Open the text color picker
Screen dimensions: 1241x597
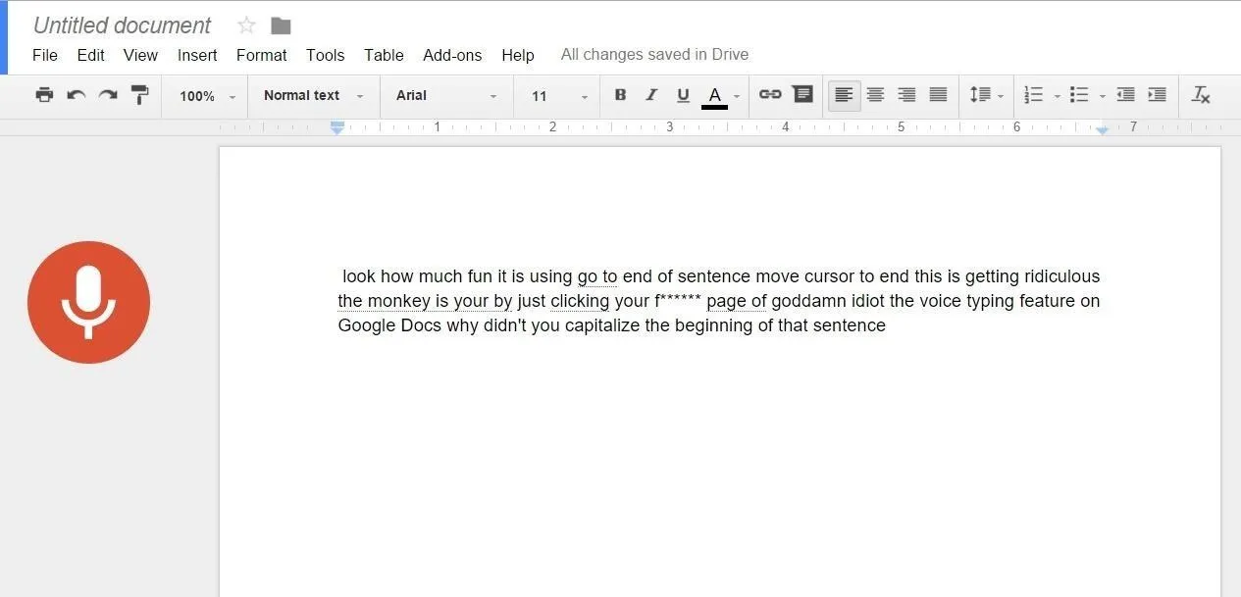pos(721,96)
